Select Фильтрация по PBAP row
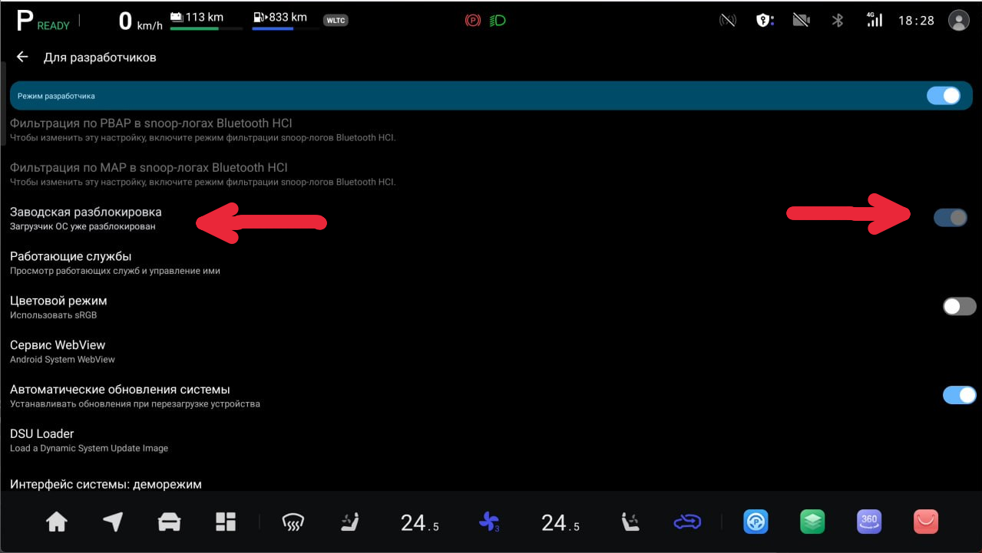This screenshot has height=553, width=982. [x=491, y=130]
